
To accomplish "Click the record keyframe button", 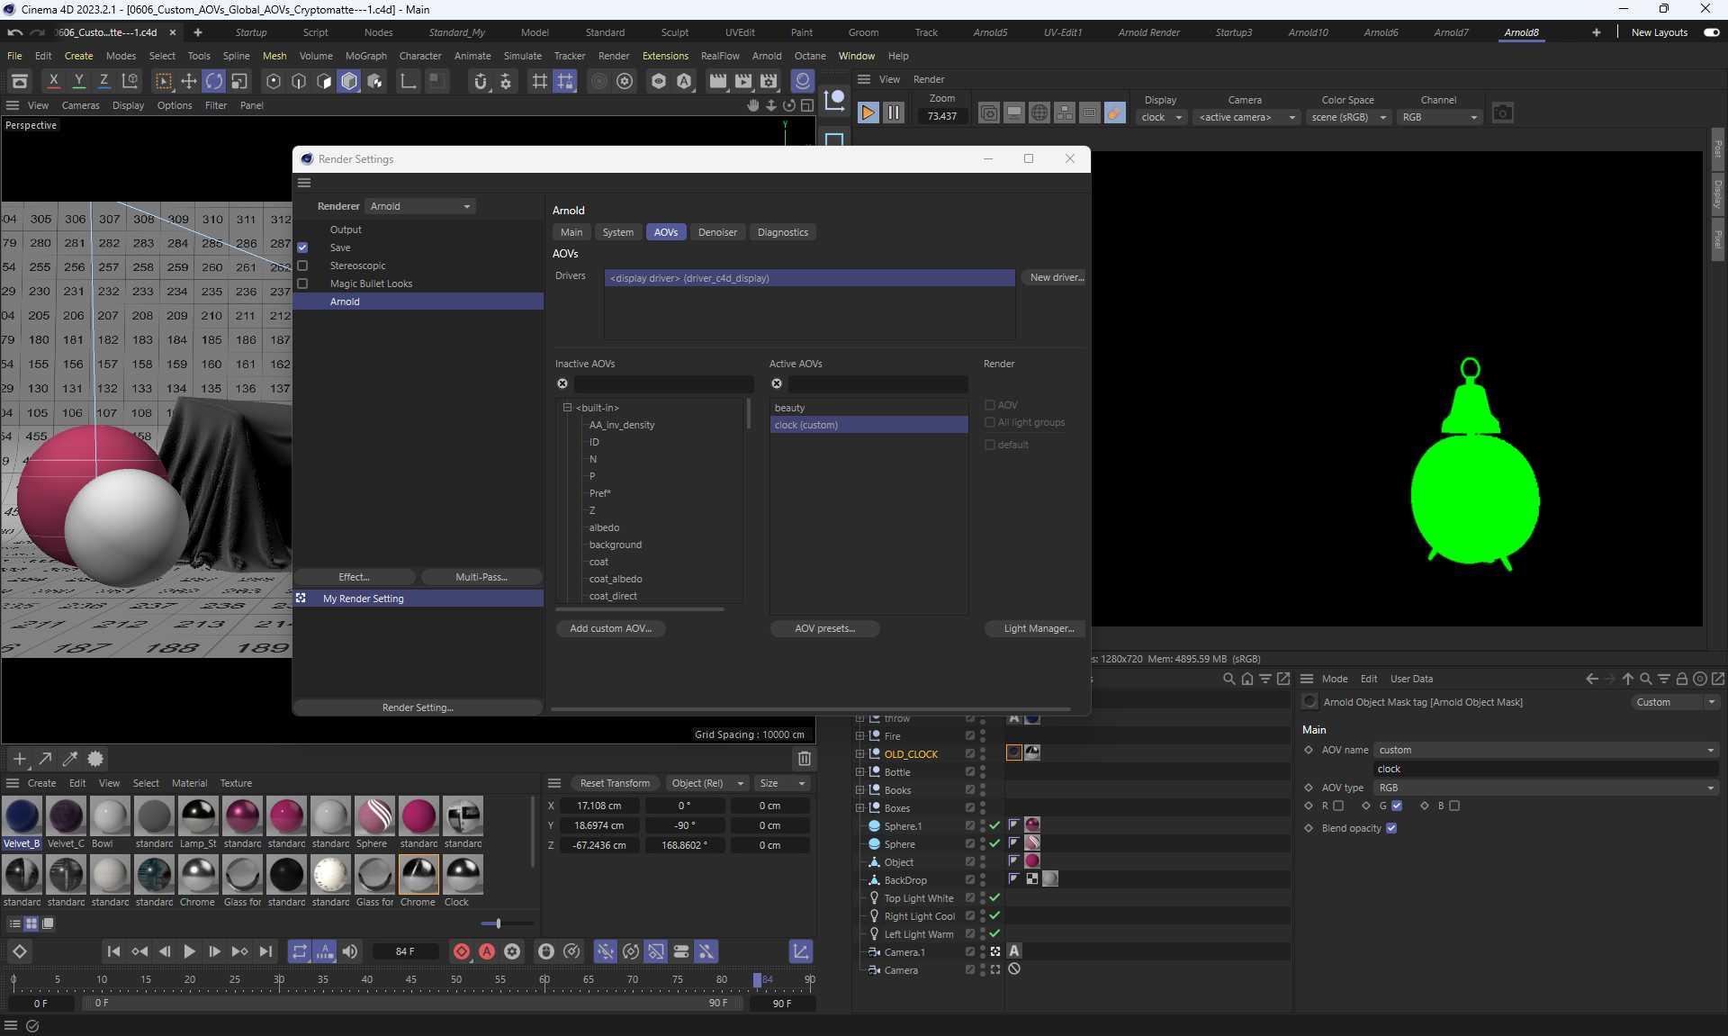I will 462,951.
